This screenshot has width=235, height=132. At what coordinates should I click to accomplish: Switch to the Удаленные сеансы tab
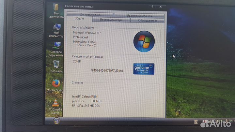click(139, 16)
